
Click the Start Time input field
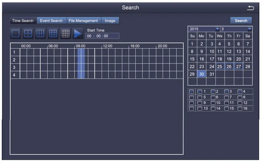(102, 36)
